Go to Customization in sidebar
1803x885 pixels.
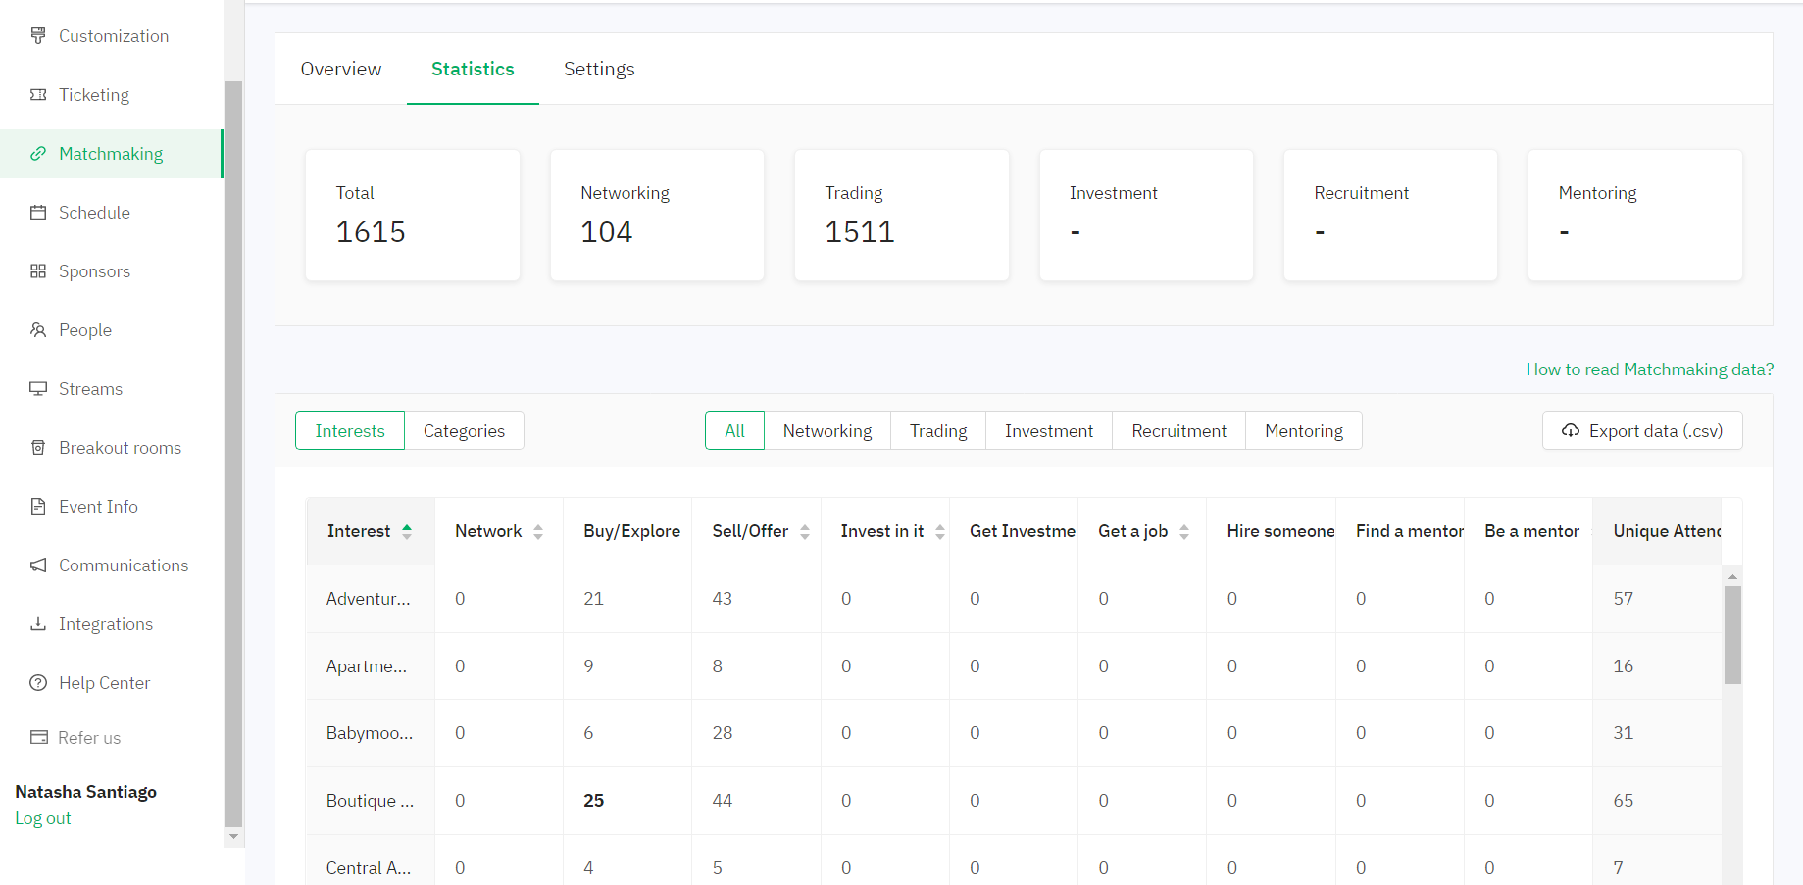[x=112, y=36]
